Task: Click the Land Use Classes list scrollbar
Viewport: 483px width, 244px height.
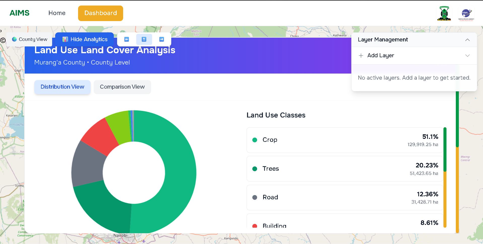Action: [445, 177]
